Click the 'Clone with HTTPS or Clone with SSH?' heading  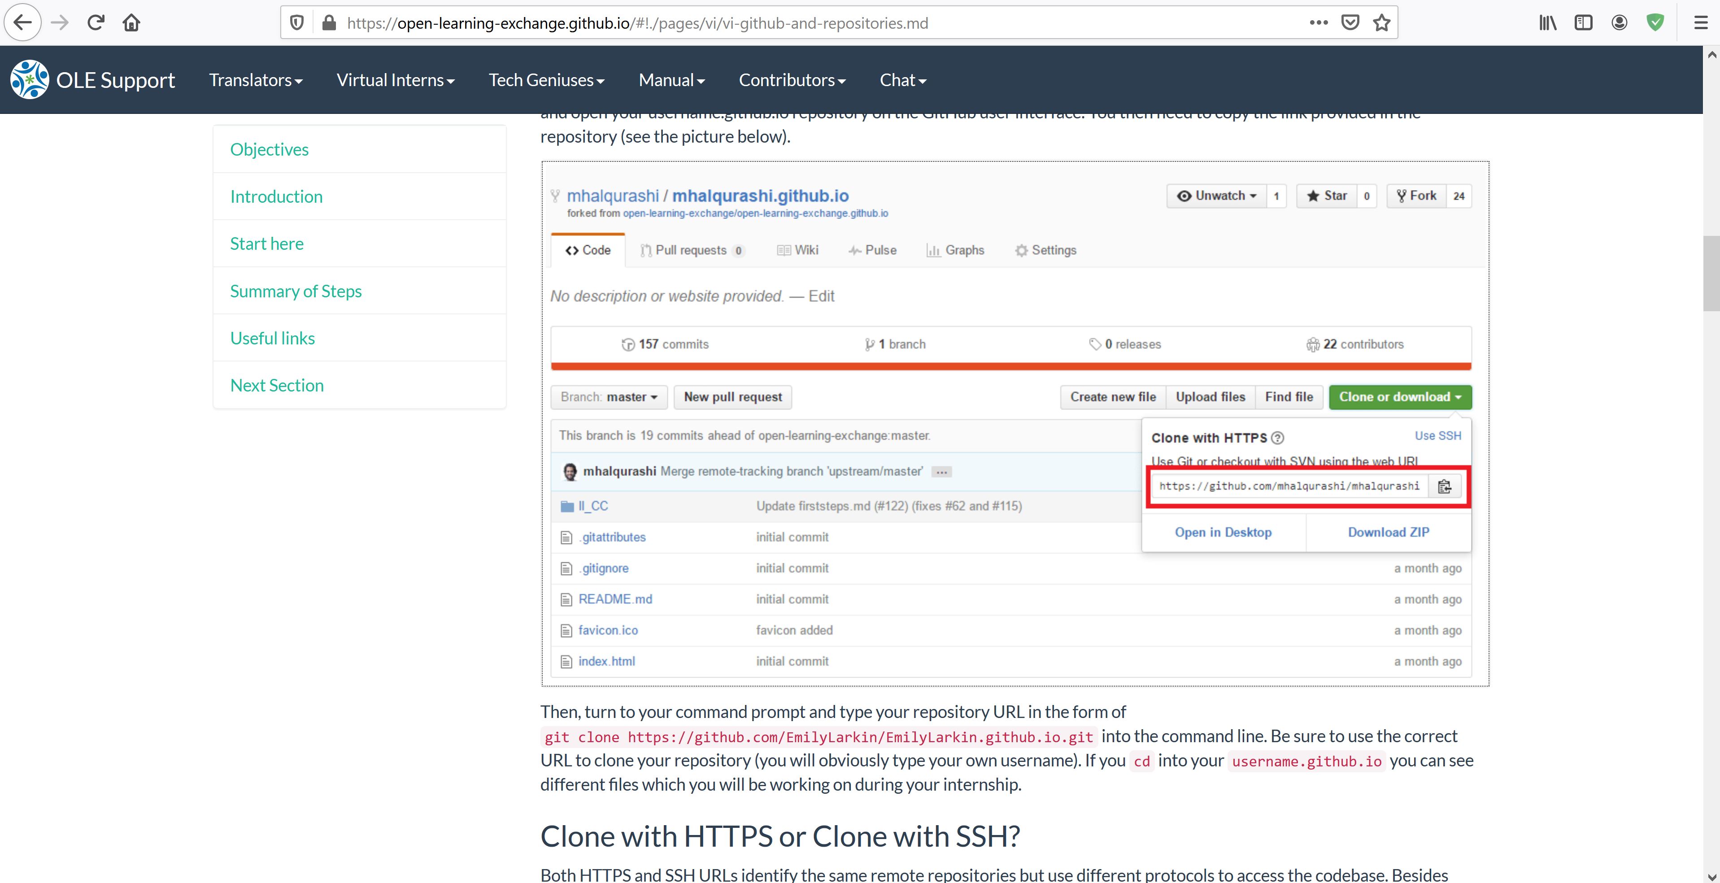coord(780,836)
